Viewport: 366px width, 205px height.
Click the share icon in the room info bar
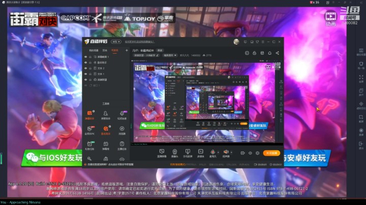[278, 53]
